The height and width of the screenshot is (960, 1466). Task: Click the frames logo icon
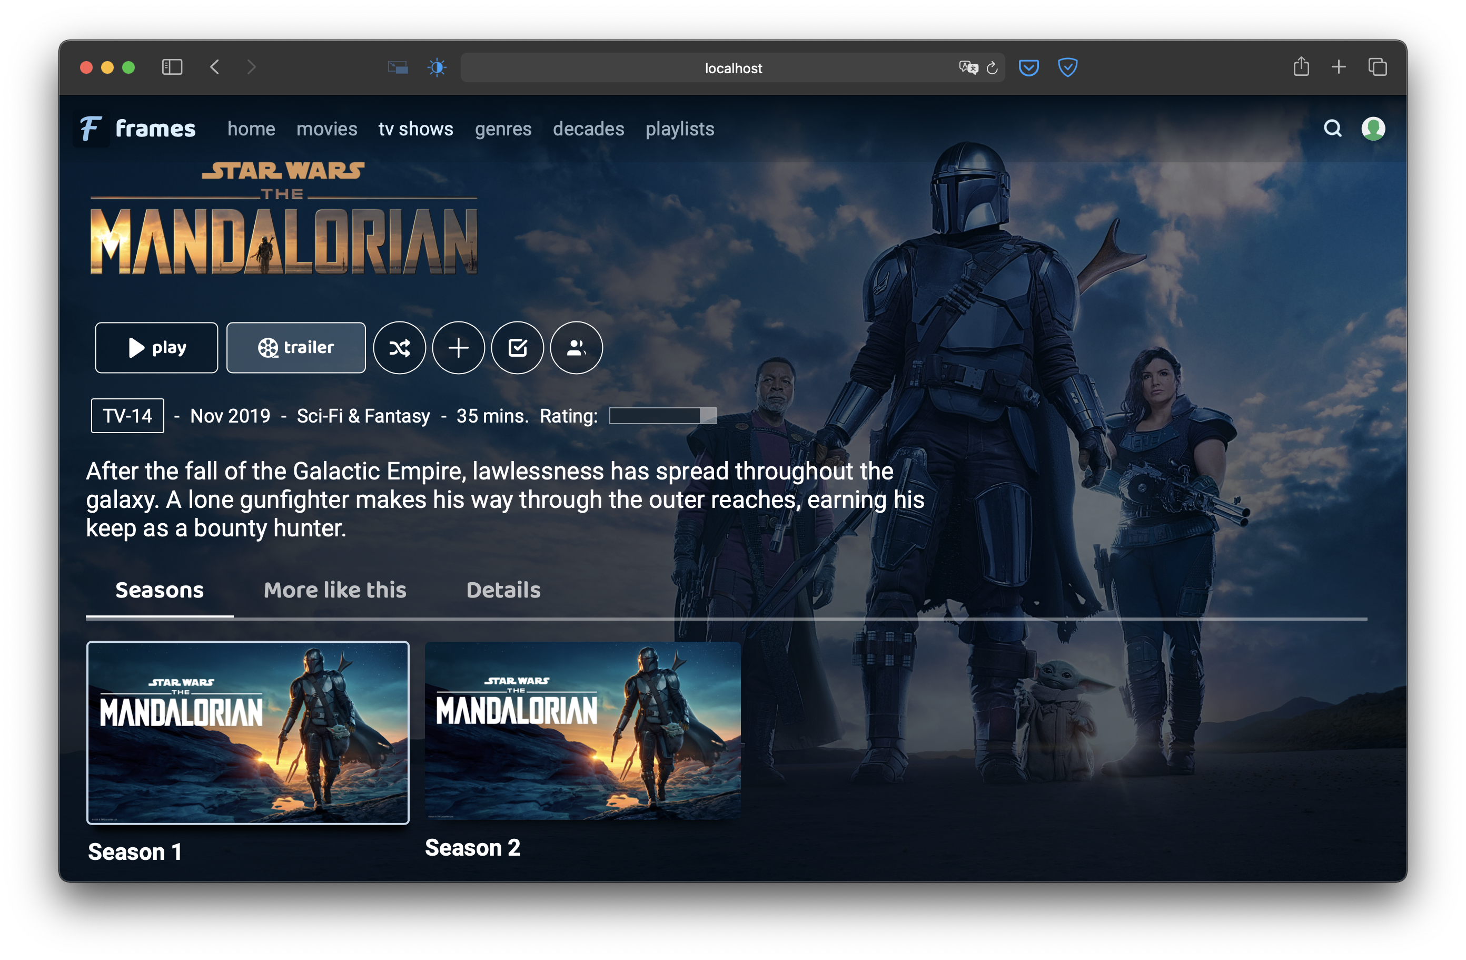91,128
